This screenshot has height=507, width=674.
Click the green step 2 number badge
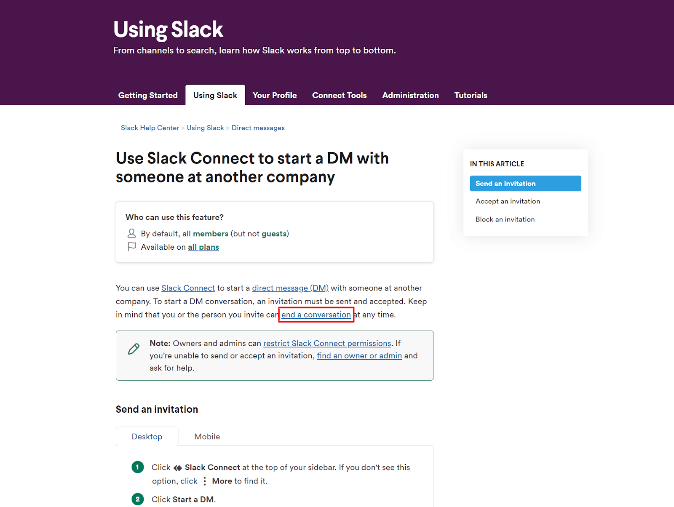(x=138, y=499)
